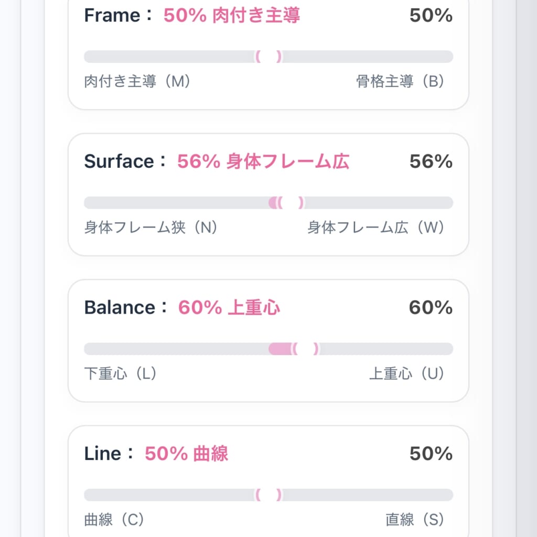
Task: Click the Line slider thumb
Action: [x=268, y=495]
